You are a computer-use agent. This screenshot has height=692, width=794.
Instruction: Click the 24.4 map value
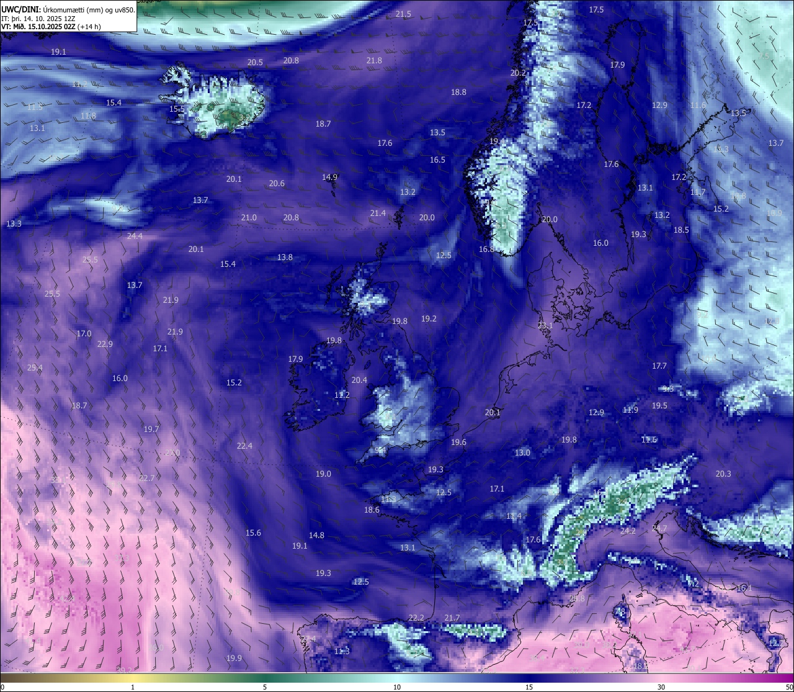(135, 236)
